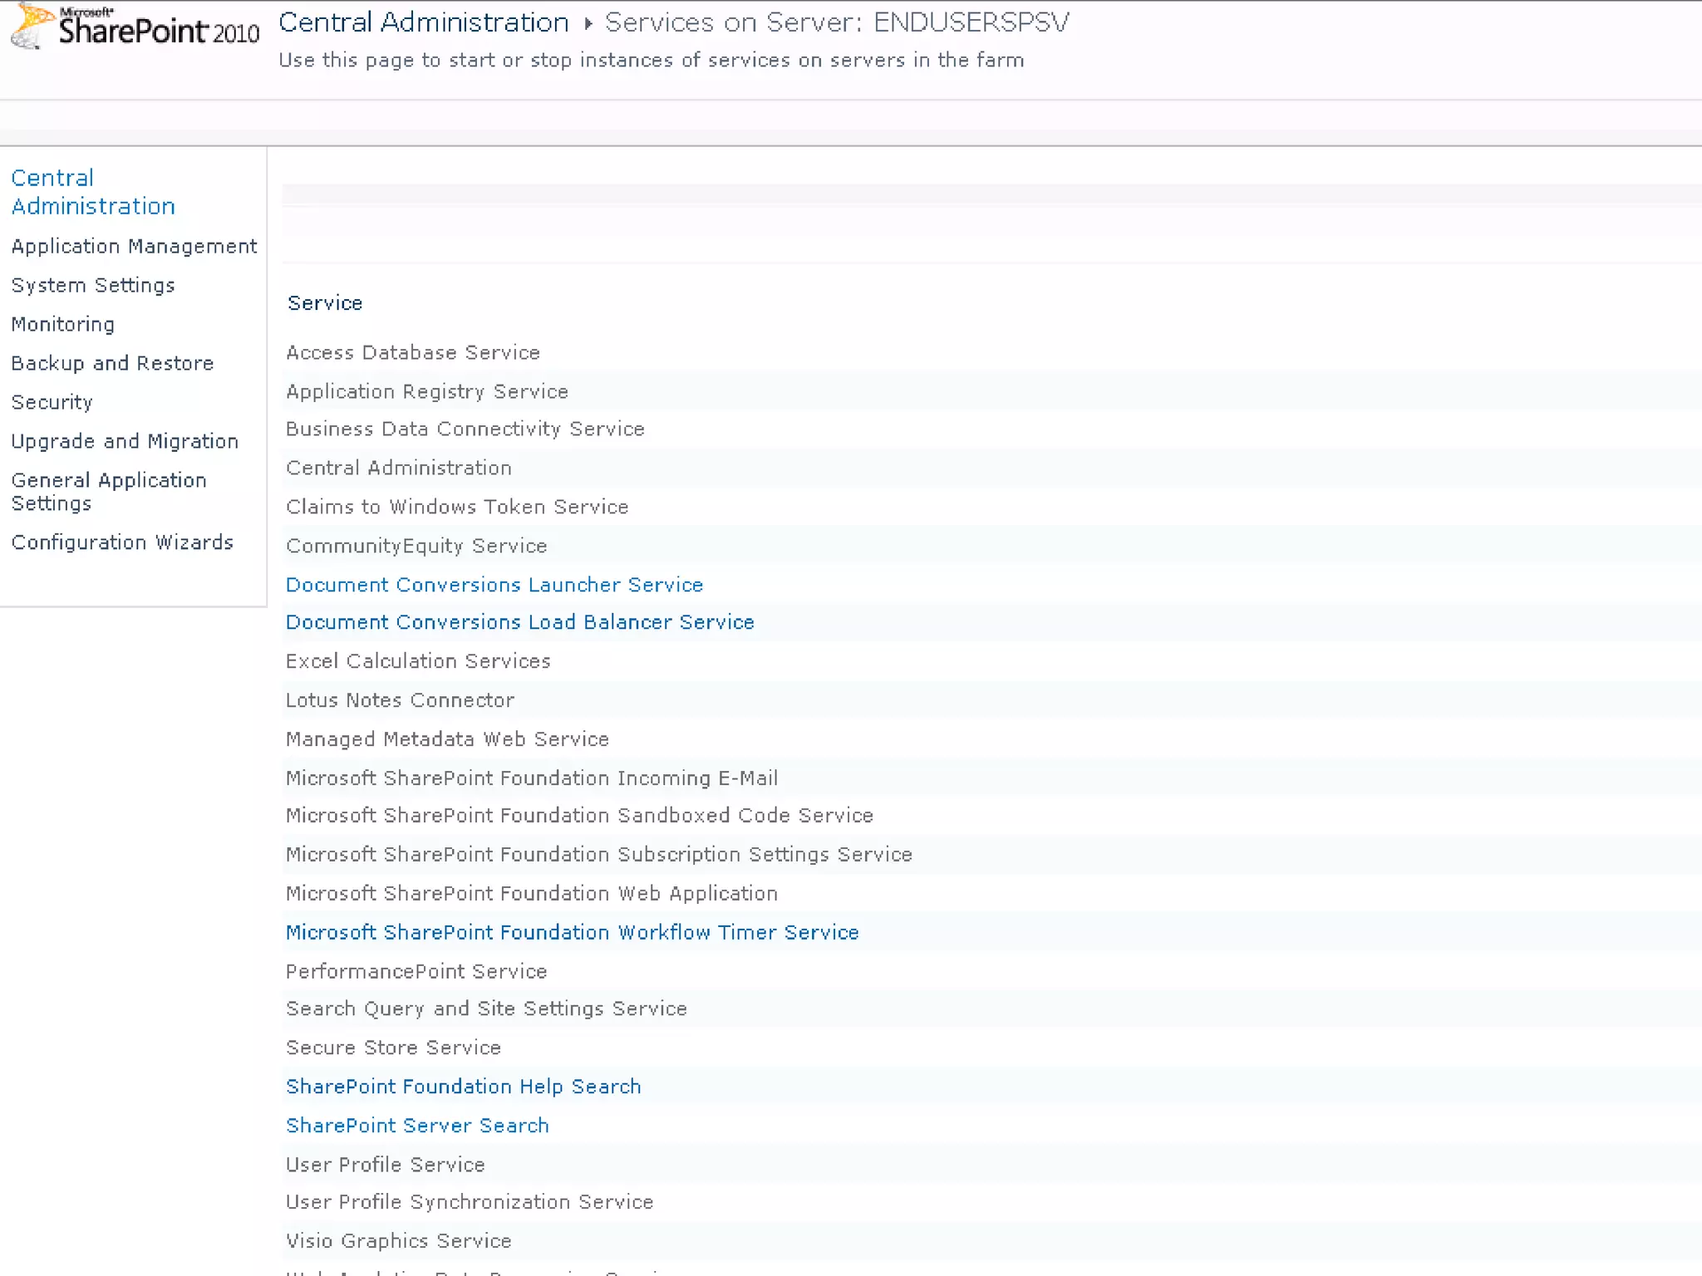Open SharePoint Server Search service link

click(x=417, y=1126)
